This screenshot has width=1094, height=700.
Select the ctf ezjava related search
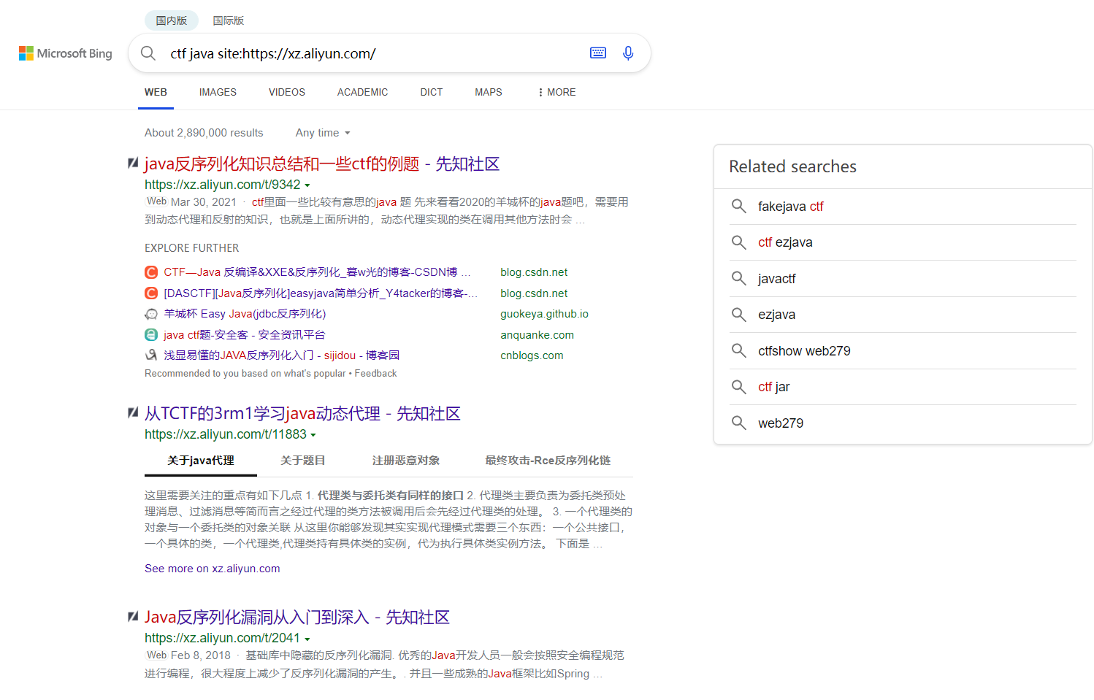click(785, 242)
